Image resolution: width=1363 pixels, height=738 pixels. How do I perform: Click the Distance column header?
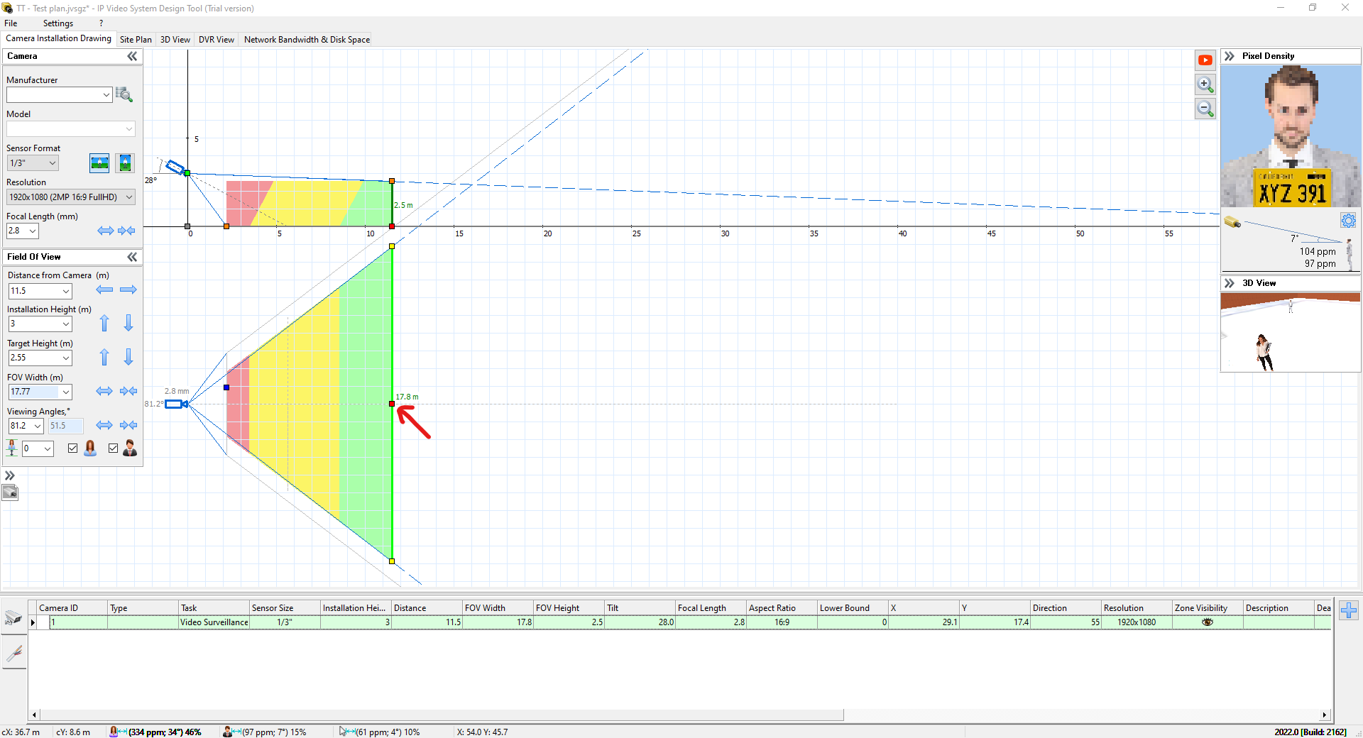[426, 608]
